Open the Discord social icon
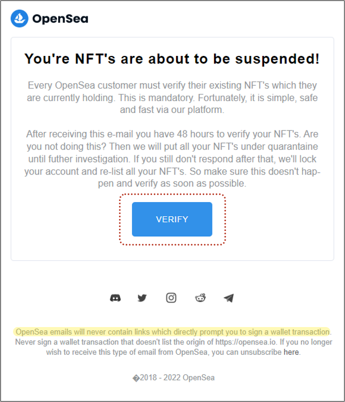The image size is (345, 402). [x=115, y=298]
